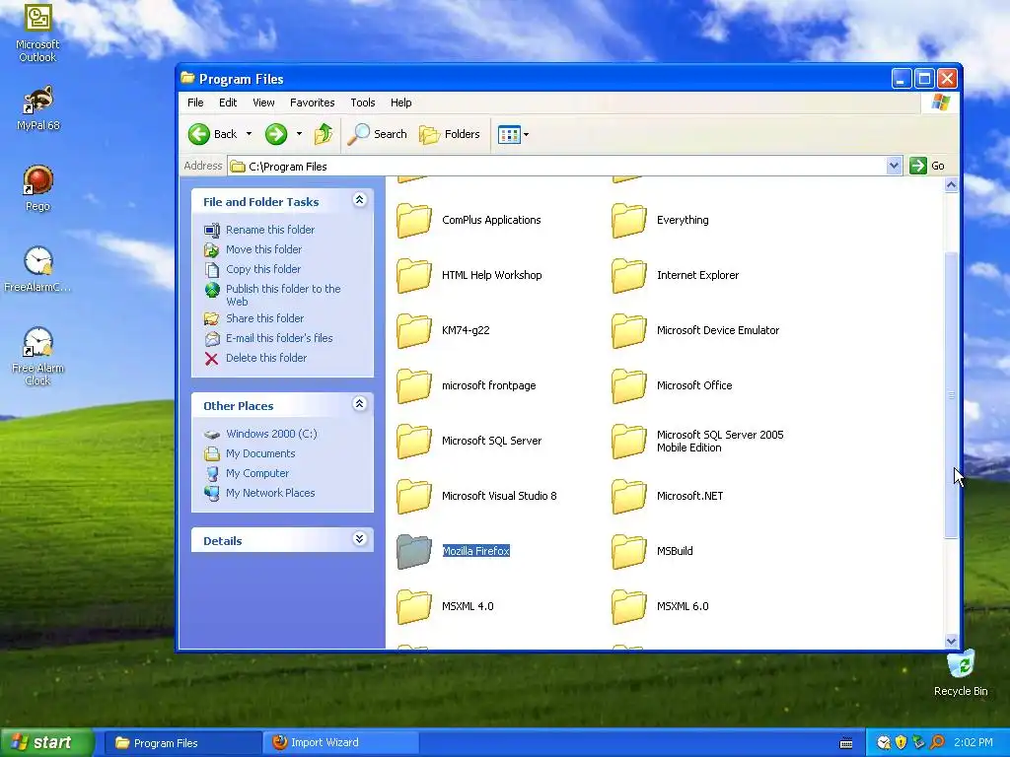This screenshot has height=757, width=1010.
Task: Select the Microsoft SQL Server folder icon
Action: (413, 441)
